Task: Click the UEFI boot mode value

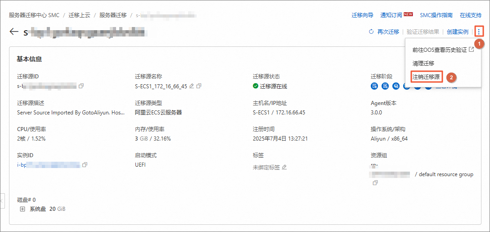Action: [x=140, y=164]
